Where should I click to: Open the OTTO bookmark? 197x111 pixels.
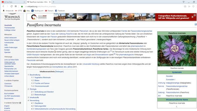(18, 11)
